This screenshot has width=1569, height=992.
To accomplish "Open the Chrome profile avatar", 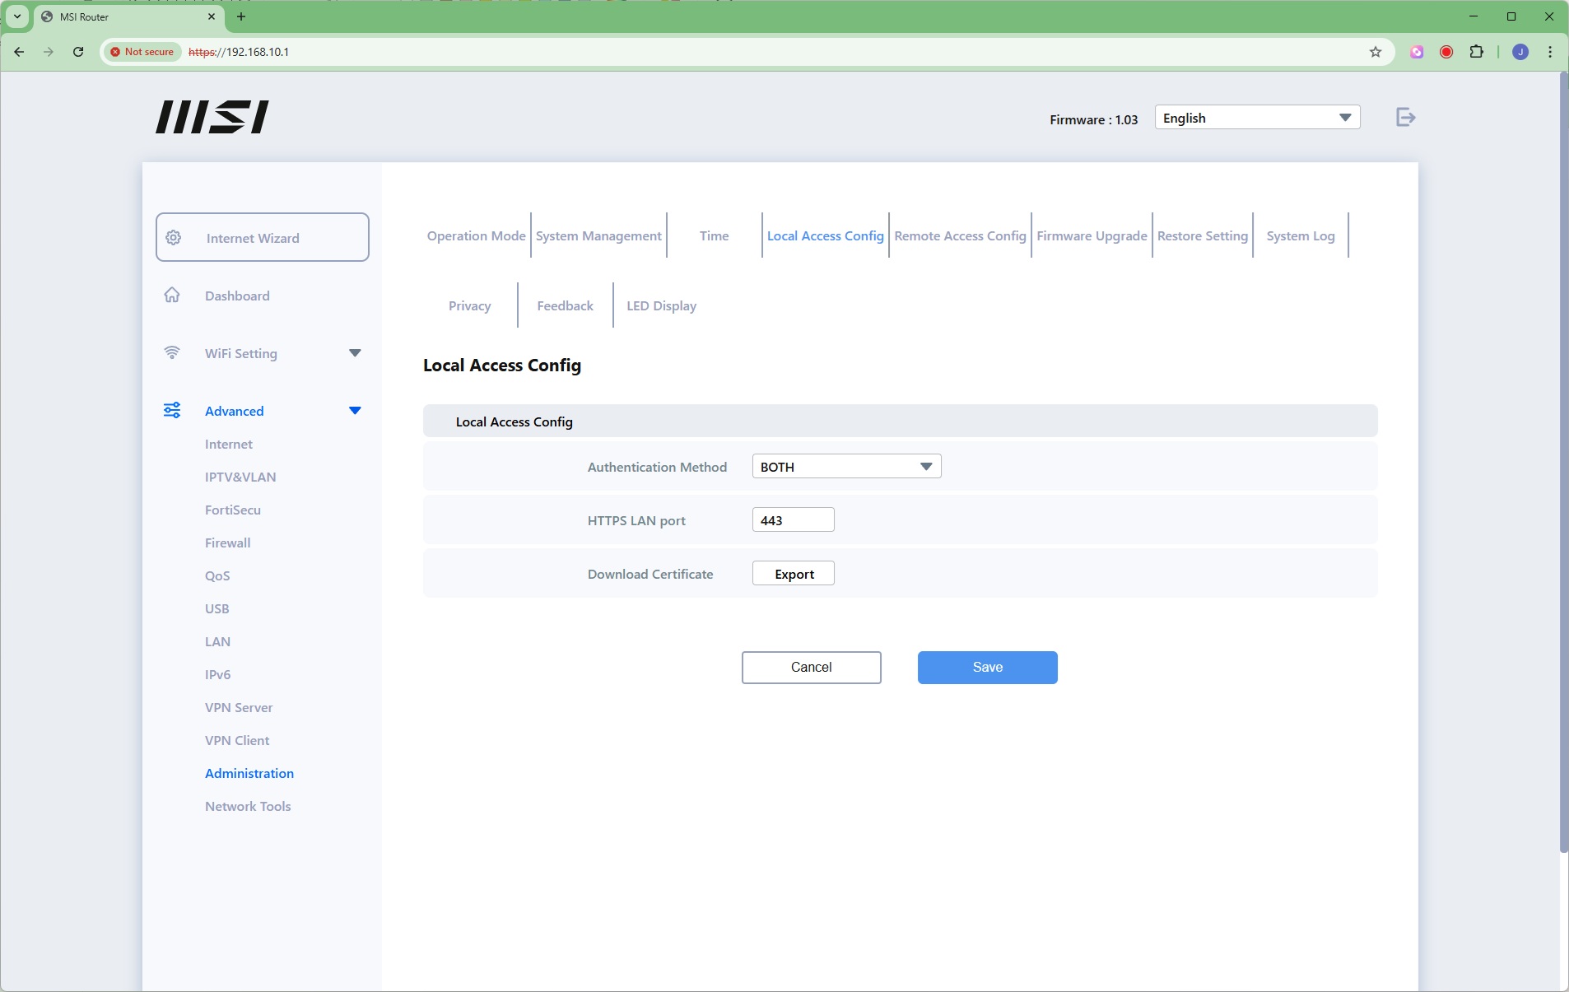I will coord(1520,52).
